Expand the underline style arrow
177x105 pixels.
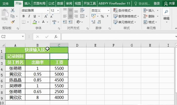pyautogui.click(x=39, y=16)
